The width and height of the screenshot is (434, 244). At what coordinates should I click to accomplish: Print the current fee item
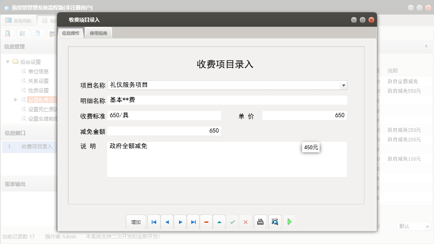260,222
